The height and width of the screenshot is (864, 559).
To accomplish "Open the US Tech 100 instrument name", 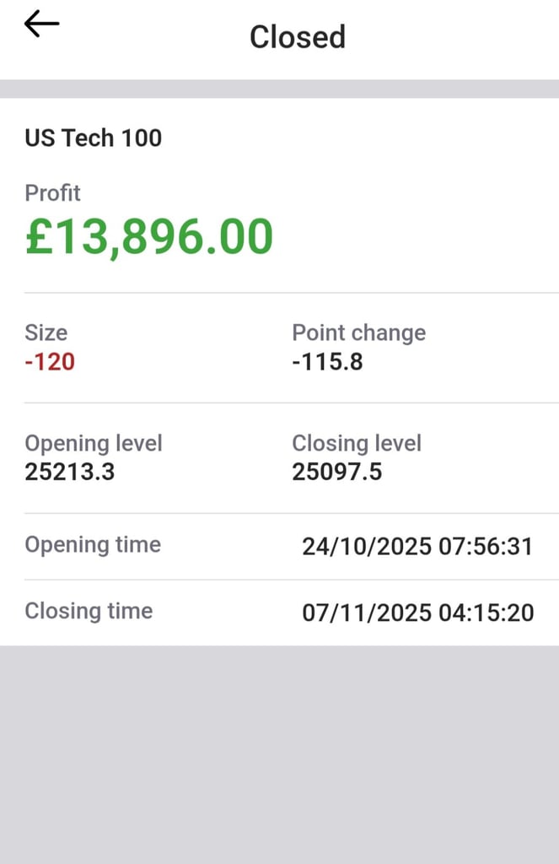I will click(94, 138).
